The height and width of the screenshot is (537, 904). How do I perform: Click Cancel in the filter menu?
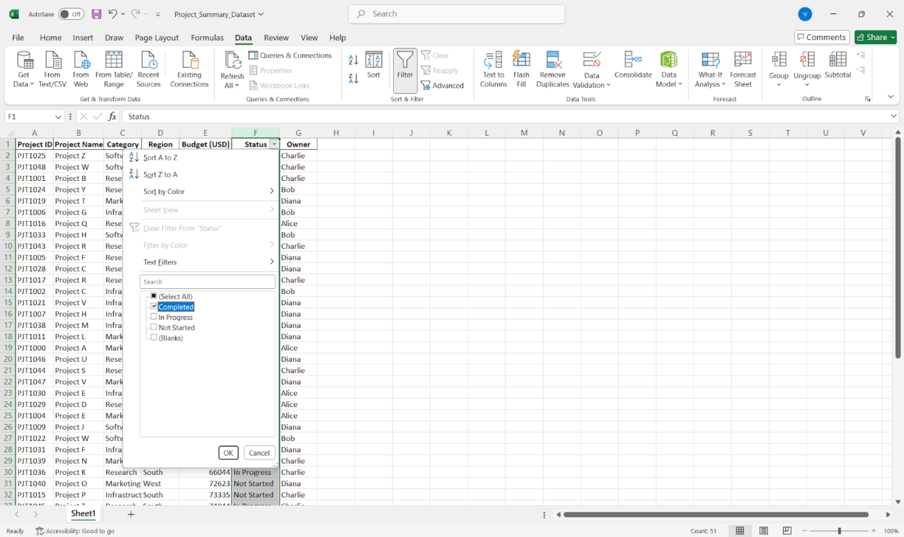259,453
